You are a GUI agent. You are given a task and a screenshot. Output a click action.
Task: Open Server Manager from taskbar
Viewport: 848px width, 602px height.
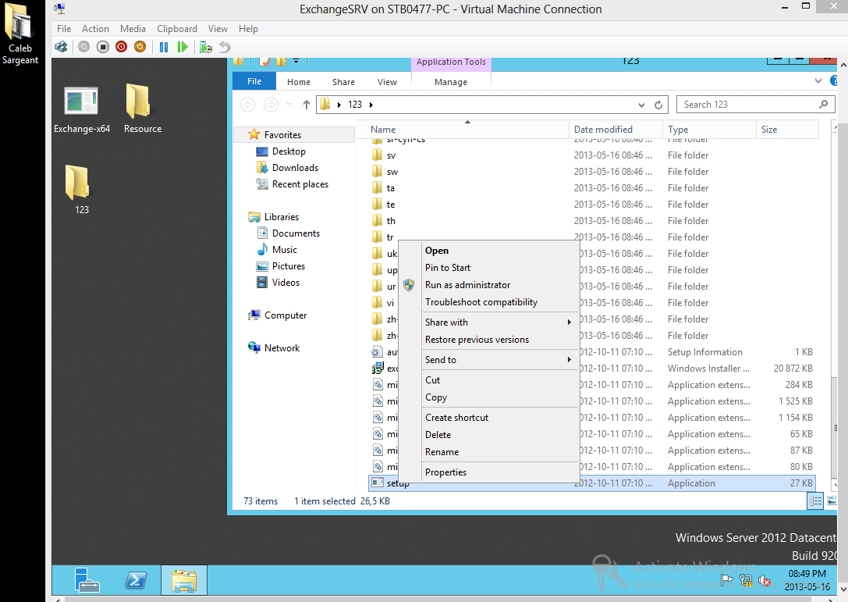click(x=87, y=580)
